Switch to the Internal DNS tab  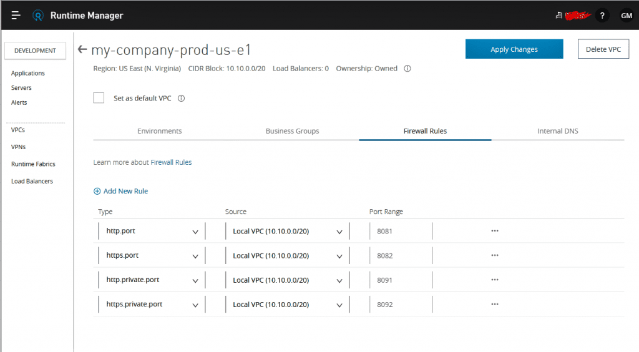point(557,131)
